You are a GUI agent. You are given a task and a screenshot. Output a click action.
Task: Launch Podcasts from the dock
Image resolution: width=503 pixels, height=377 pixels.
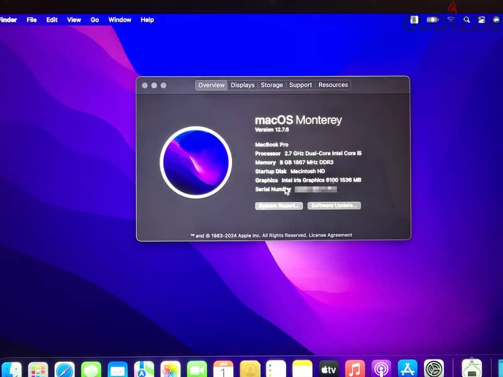[382, 369]
